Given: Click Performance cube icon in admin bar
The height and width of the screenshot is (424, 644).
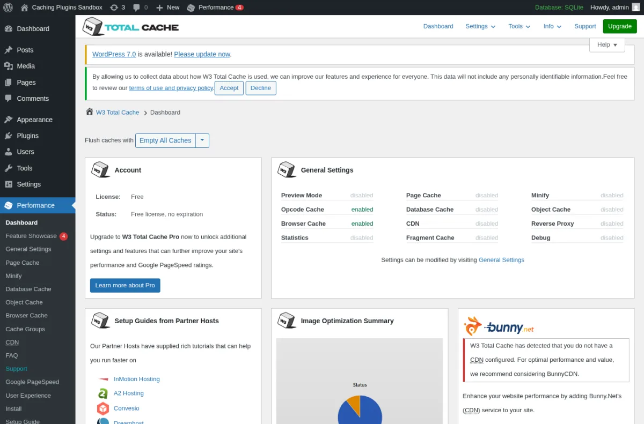Looking at the screenshot, I should [x=191, y=8].
